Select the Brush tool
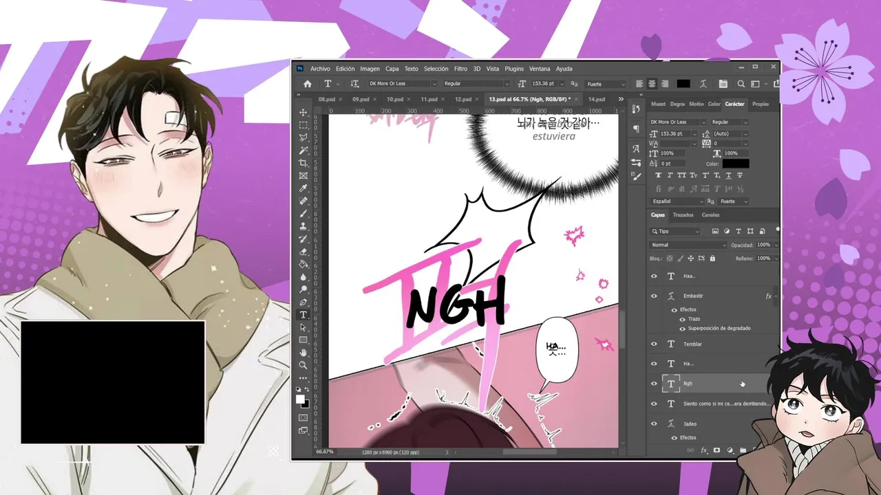Image resolution: width=881 pixels, height=495 pixels. tap(303, 214)
